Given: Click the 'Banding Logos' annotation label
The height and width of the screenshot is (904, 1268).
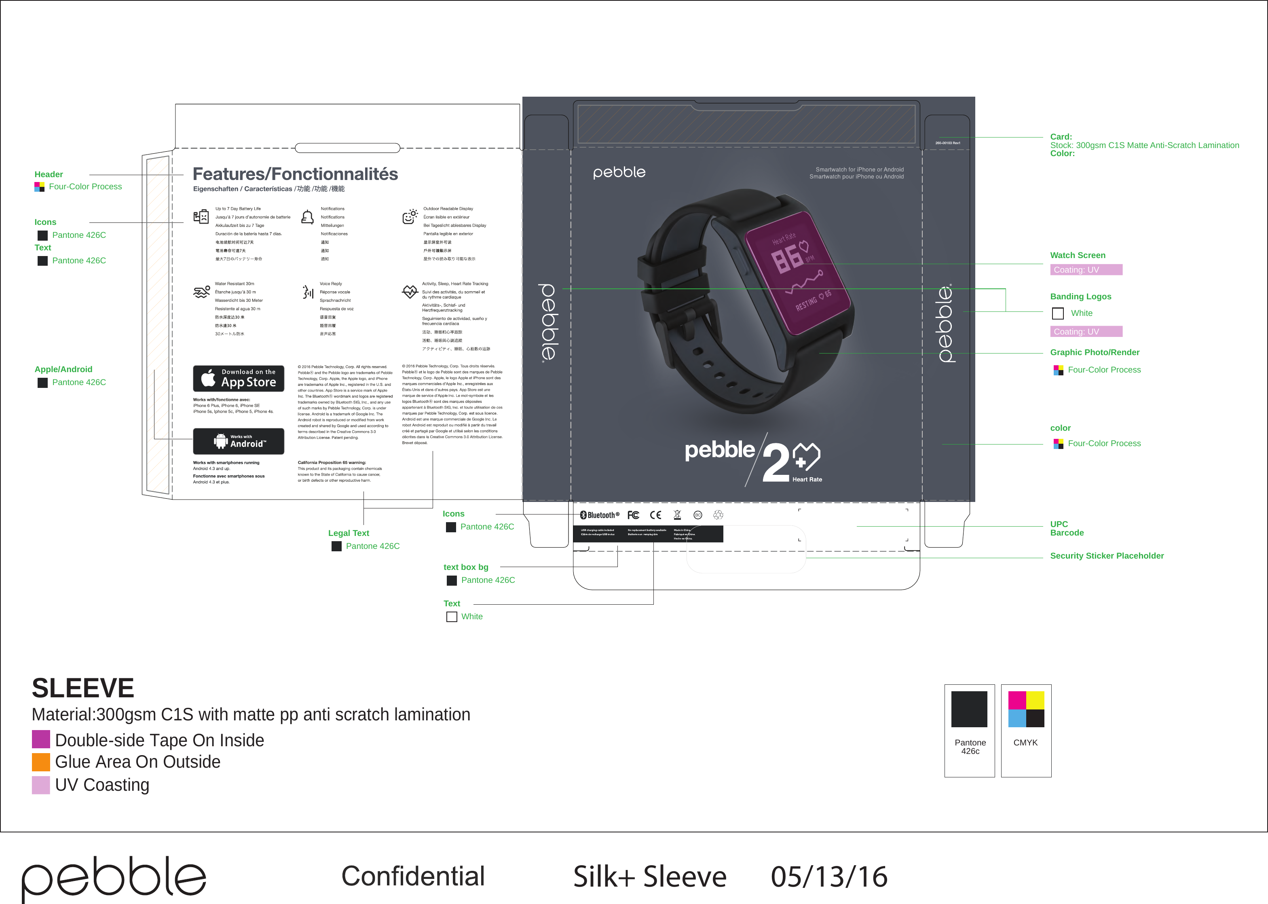Looking at the screenshot, I should coord(1080,297).
